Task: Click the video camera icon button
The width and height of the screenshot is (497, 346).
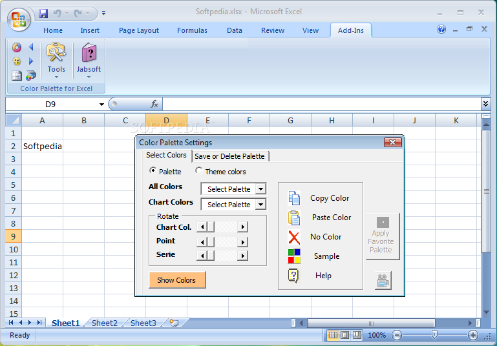Action: point(383,280)
